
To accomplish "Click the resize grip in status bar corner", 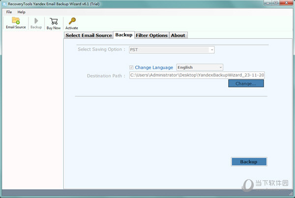I will [291, 193].
